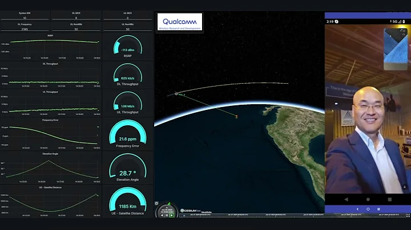Tap the Android recents square button
This screenshot has width=411, height=230.
point(390,199)
